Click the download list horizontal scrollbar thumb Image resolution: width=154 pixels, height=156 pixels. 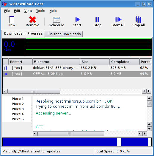tap(34, 91)
